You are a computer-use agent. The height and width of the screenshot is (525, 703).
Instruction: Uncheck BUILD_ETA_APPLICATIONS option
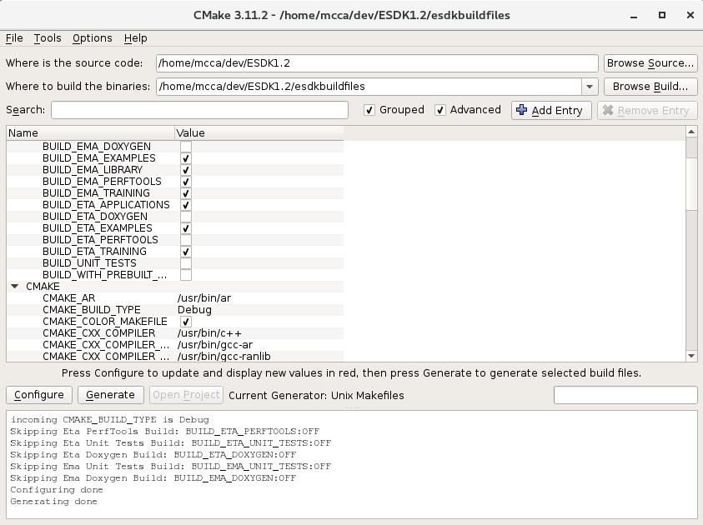click(186, 205)
